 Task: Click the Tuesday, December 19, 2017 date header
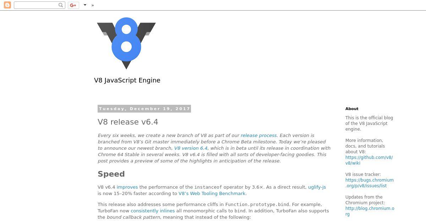click(144, 109)
